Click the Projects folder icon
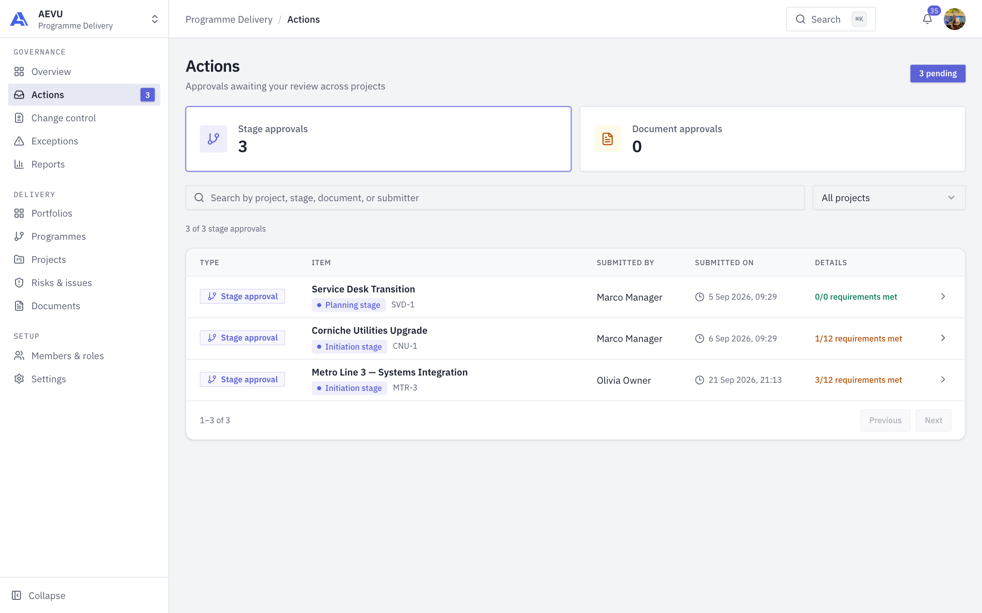The image size is (982, 613). (x=19, y=260)
